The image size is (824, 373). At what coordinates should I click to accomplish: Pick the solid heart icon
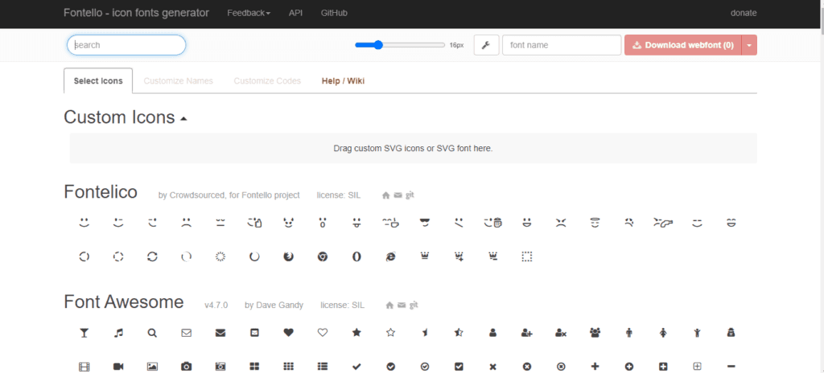289,333
